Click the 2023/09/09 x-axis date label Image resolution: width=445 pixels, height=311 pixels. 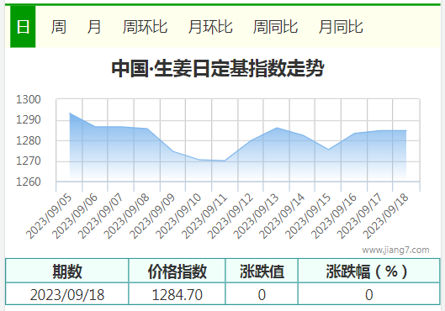(152, 216)
